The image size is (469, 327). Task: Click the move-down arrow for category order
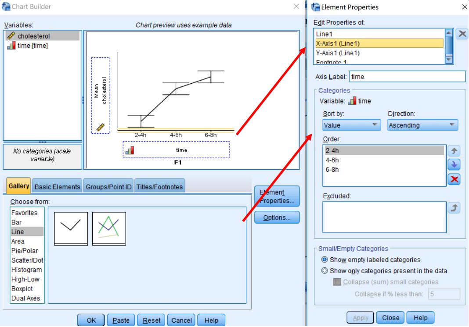454,164
